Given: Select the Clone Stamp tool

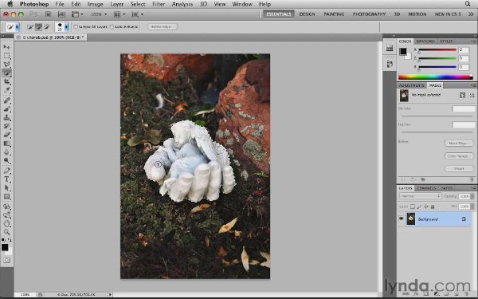Looking at the screenshot, I should [x=6, y=117].
